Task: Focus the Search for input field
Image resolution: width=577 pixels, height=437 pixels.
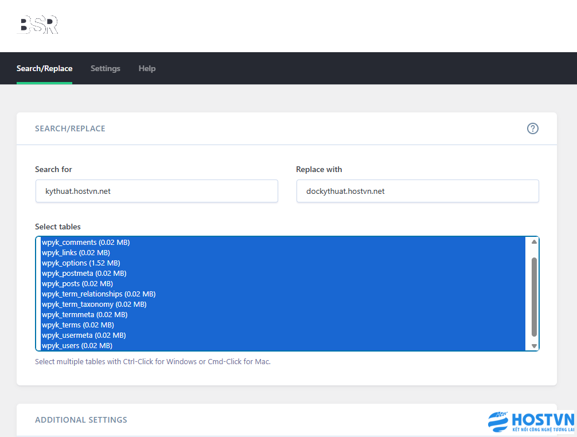Action: coord(156,191)
